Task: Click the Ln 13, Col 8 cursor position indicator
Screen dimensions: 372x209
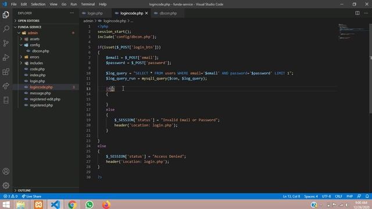Action: (291, 196)
